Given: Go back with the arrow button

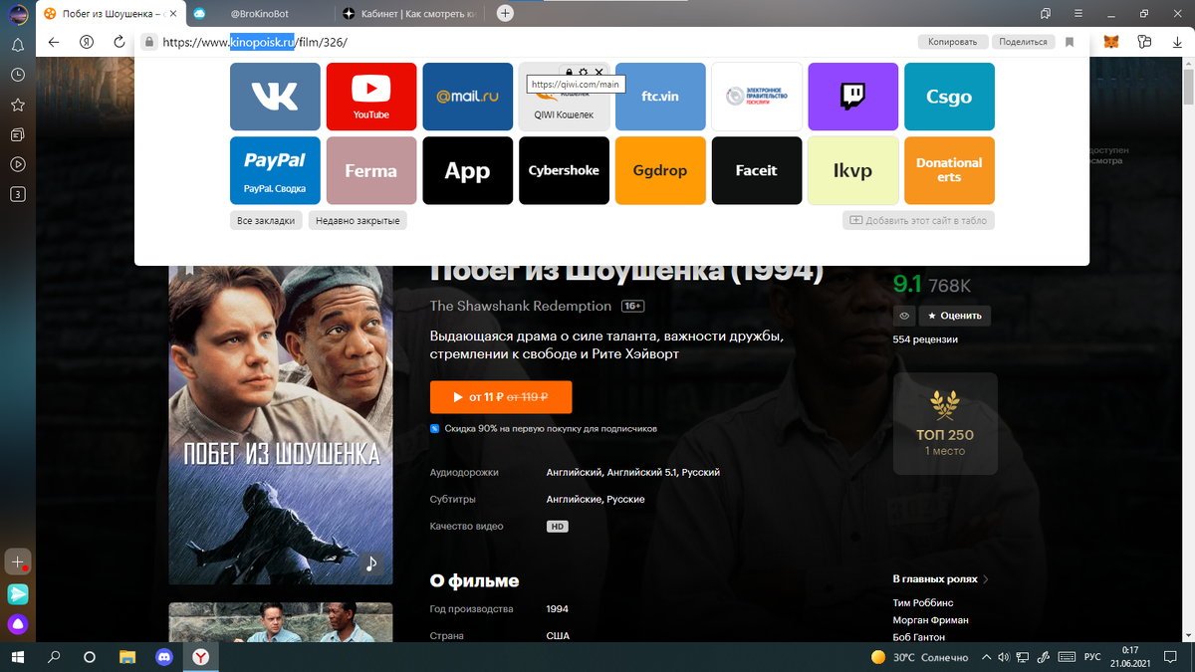Looking at the screenshot, I should pyautogui.click(x=54, y=42).
